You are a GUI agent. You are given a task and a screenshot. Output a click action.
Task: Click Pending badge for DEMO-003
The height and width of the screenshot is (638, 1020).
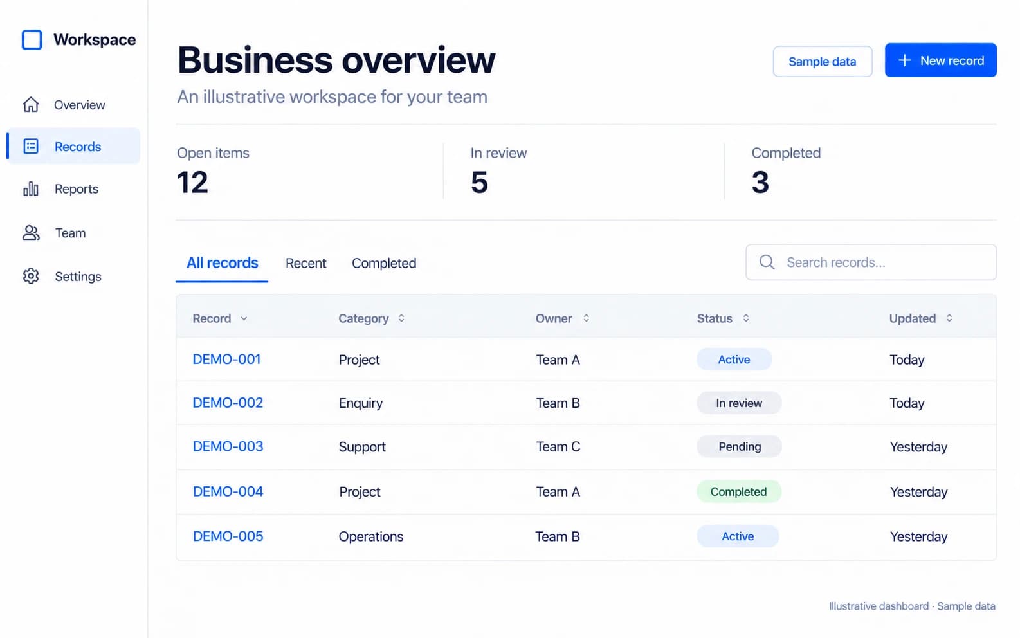pos(740,446)
